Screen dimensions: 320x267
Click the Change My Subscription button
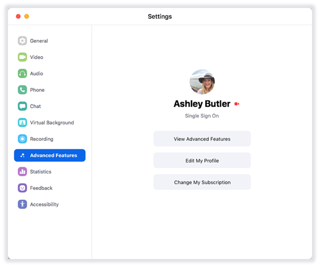202,182
